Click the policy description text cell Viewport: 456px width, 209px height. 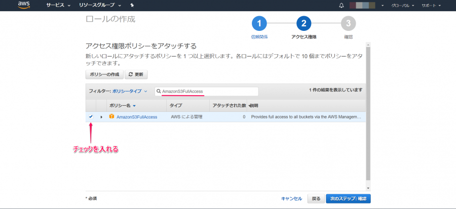pyautogui.click(x=306, y=117)
